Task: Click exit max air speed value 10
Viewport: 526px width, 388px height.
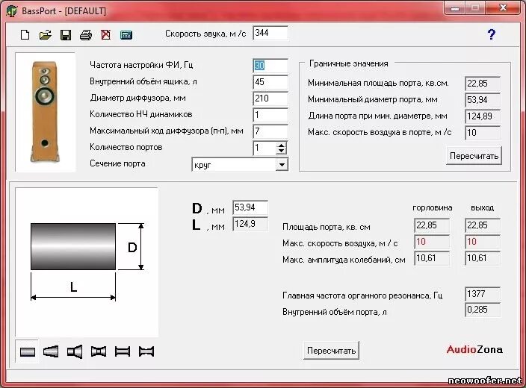Action: (x=483, y=242)
